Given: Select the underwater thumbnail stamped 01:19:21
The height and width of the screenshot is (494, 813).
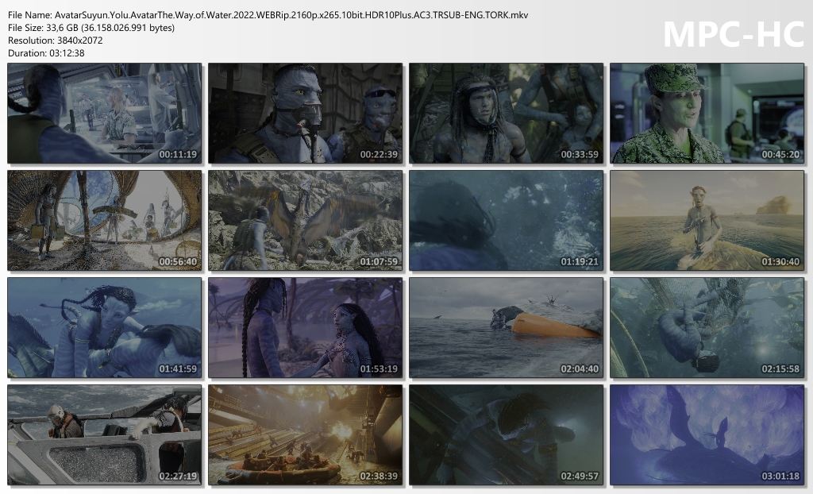Looking at the screenshot, I should [x=506, y=221].
